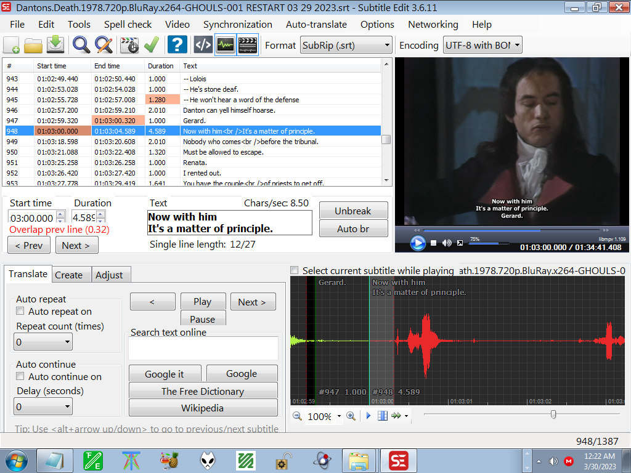Screen dimensions: 631x473
Task: Go to previous line with < Prev
Action: (29, 245)
